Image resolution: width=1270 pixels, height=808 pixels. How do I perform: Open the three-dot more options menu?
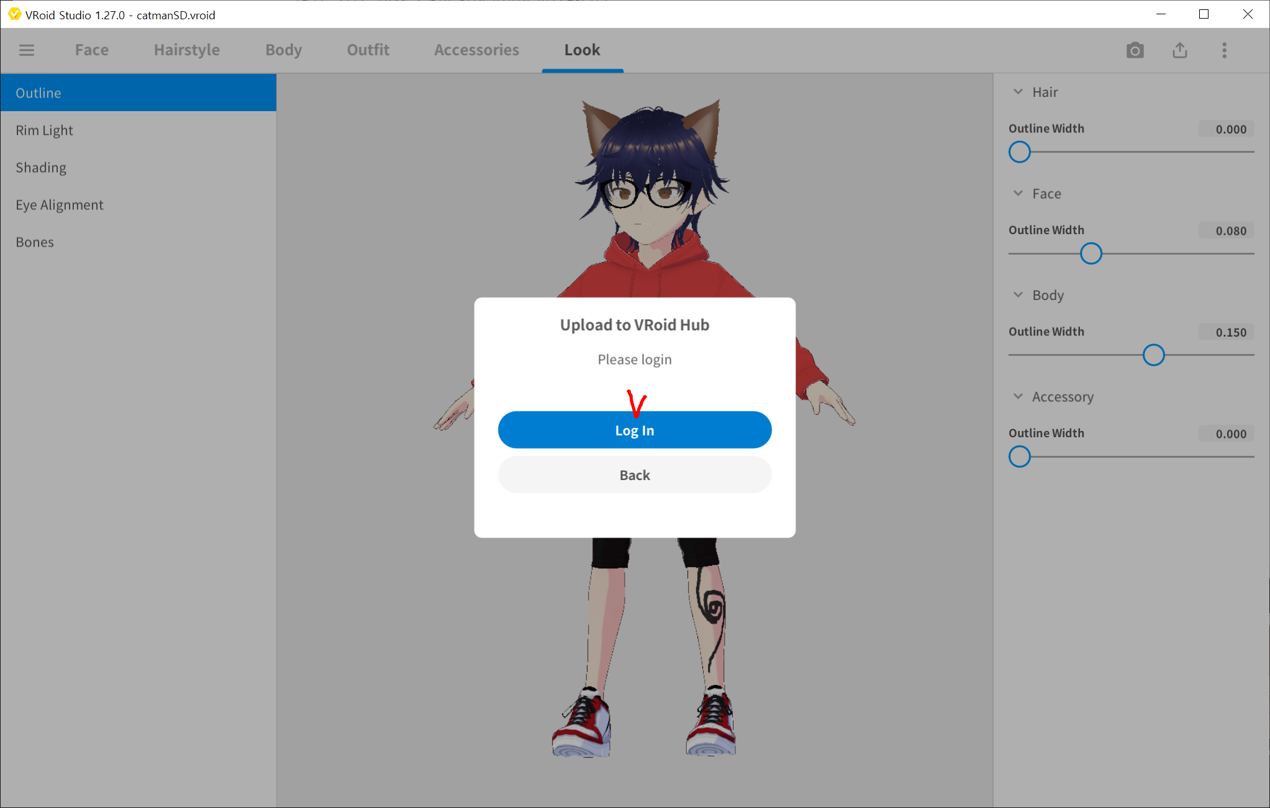(x=1224, y=50)
